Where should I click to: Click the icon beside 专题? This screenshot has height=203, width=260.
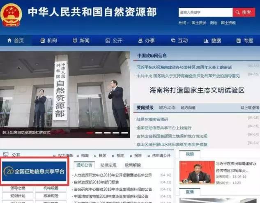click(239, 41)
